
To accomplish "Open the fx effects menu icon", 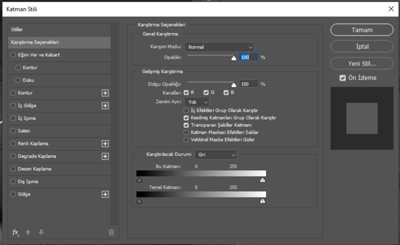I will pyautogui.click(x=16, y=232).
